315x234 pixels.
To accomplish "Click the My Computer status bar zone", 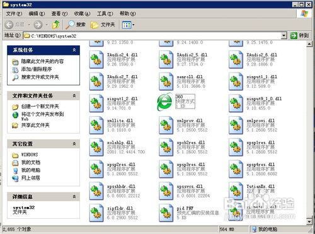I will point(265,229).
